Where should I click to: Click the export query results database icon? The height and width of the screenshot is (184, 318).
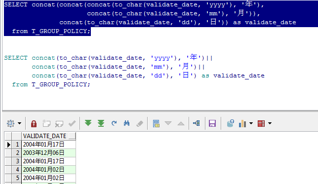click(231, 123)
